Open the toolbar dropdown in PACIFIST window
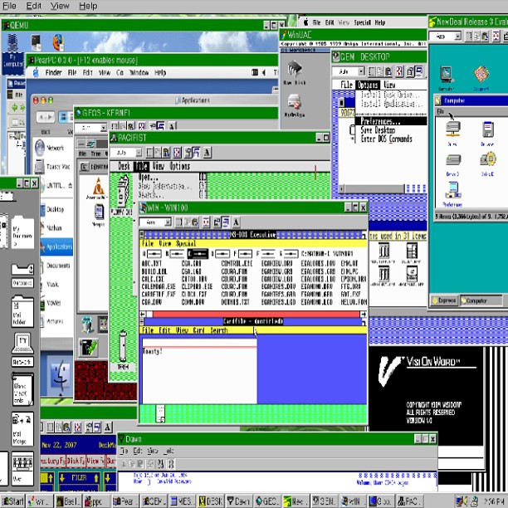Image resolution: width=508 pixels, height=508 pixels. (139, 152)
